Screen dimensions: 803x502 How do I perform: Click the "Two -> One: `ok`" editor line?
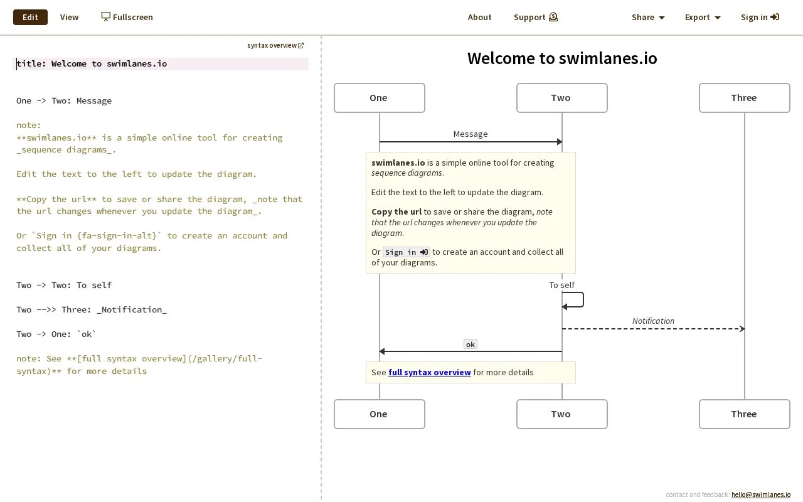click(x=56, y=334)
